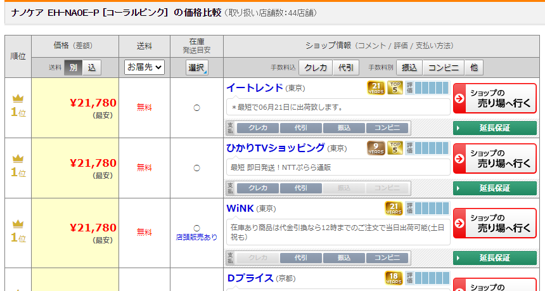
Task: Click WiNK's 代引 payment tag
Action: [300, 258]
